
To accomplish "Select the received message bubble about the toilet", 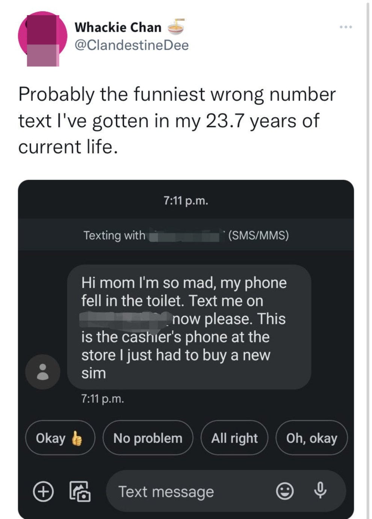I will pyautogui.click(x=188, y=327).
